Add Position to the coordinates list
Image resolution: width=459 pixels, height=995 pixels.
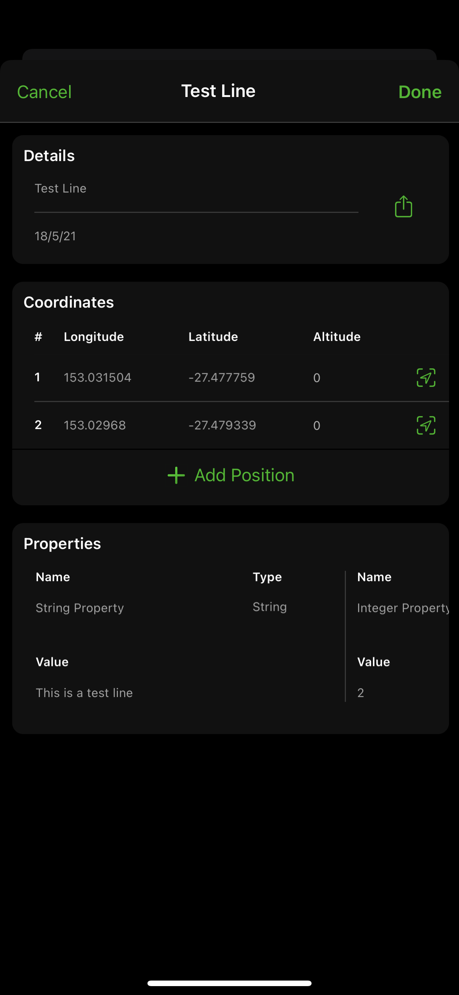pos(231,475)
